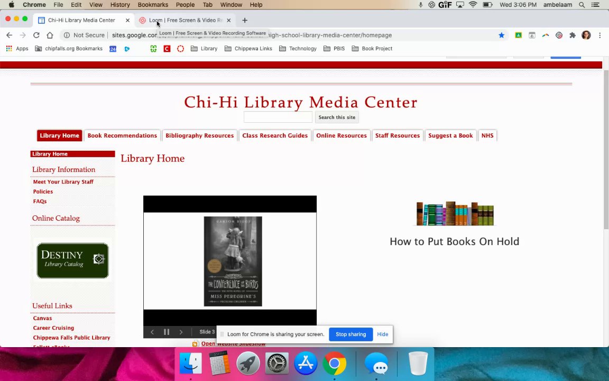Open the Career Cruising link
609x381 pixels.
click(53, 328)
